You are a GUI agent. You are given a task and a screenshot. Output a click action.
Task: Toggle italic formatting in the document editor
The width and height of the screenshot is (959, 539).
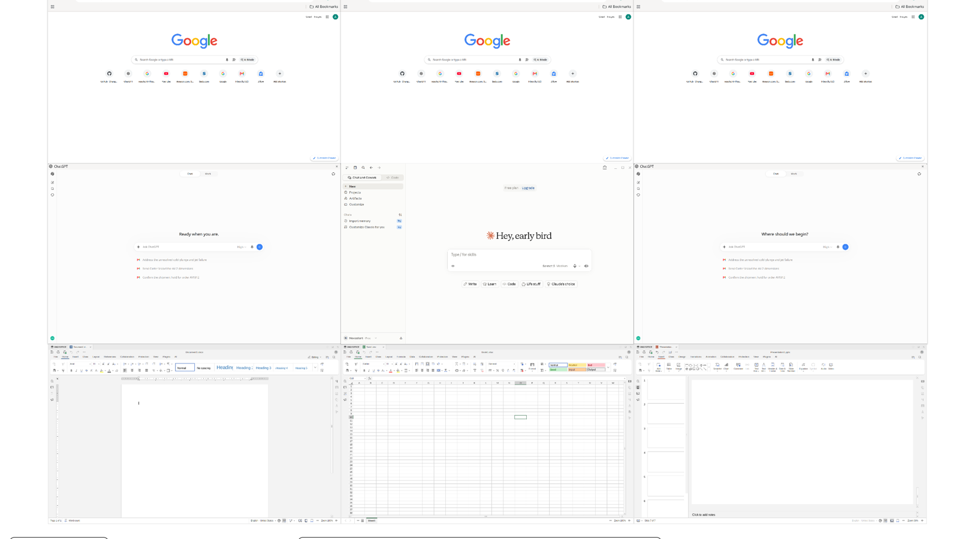click(x=76, y=371)
